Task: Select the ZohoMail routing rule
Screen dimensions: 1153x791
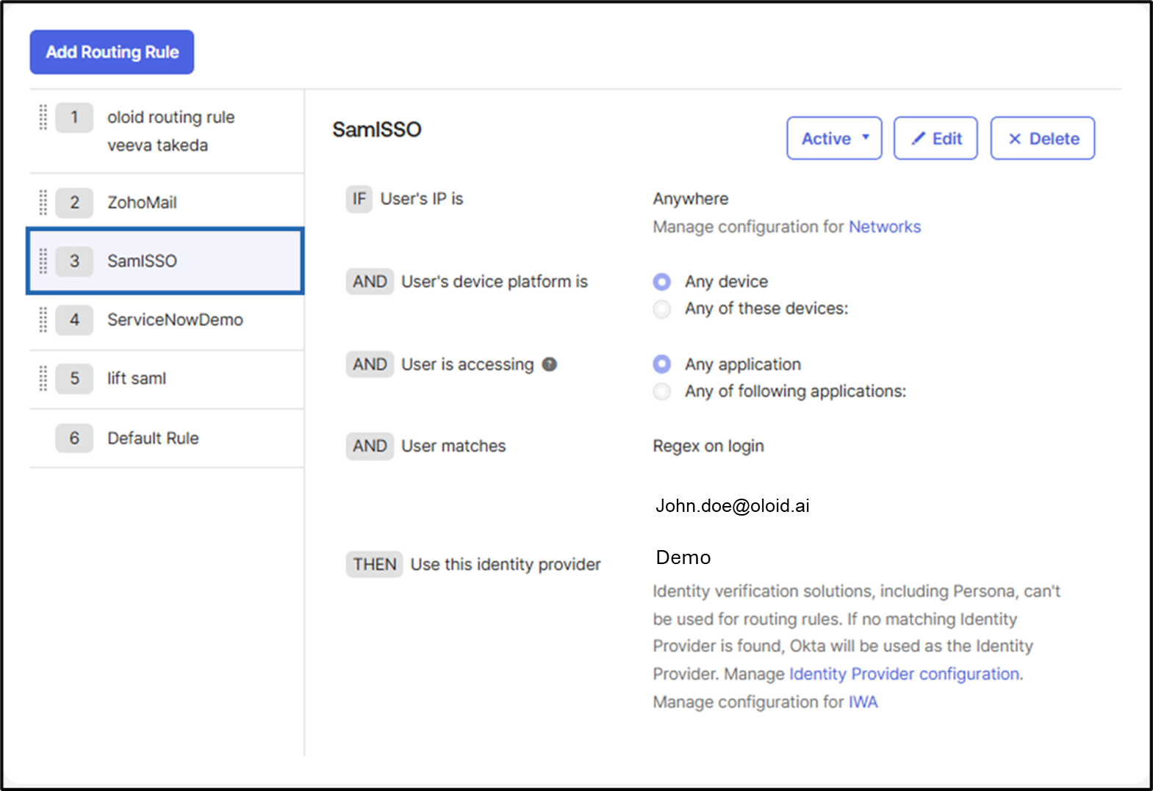Action: coord(167,203)
